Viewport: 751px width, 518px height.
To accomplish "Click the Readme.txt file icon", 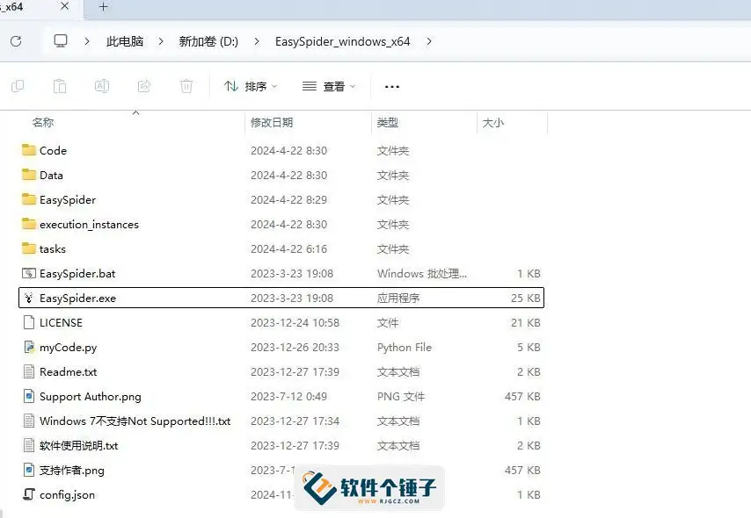I will pyautogui.click(x=29, y=371).
